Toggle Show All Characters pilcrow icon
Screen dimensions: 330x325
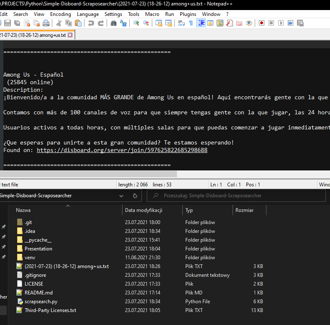click(x=191, y=23)
